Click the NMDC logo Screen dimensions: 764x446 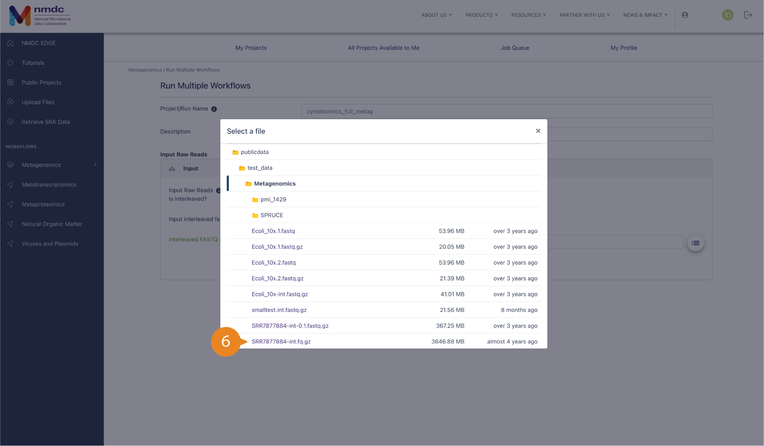[x=40, y=16]
